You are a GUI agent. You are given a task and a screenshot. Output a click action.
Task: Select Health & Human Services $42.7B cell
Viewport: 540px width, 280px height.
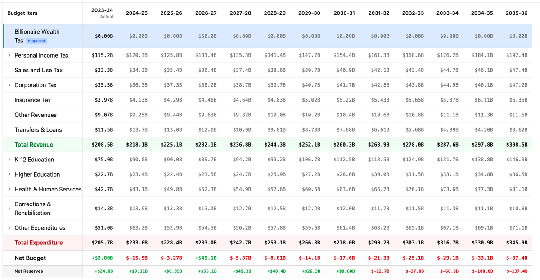(x=104, y=189)
